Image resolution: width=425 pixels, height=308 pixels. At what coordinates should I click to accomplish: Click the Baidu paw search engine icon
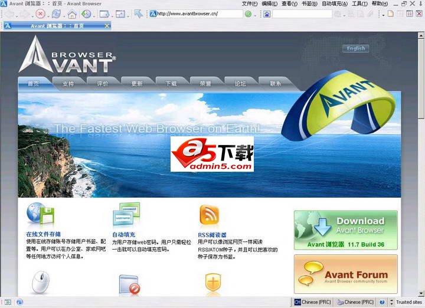[267, 14]
